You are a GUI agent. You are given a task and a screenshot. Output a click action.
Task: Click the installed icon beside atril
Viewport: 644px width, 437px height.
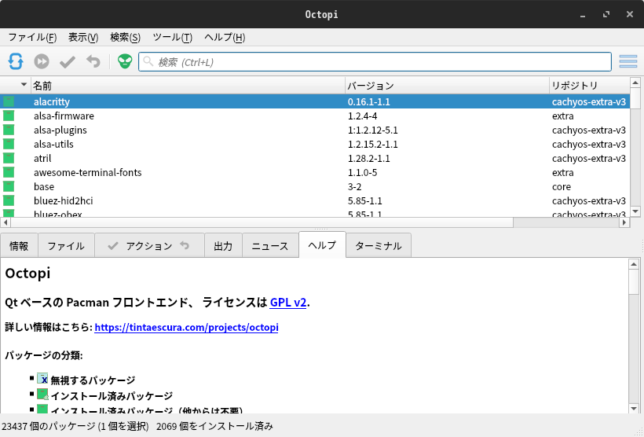click(9, 158)
